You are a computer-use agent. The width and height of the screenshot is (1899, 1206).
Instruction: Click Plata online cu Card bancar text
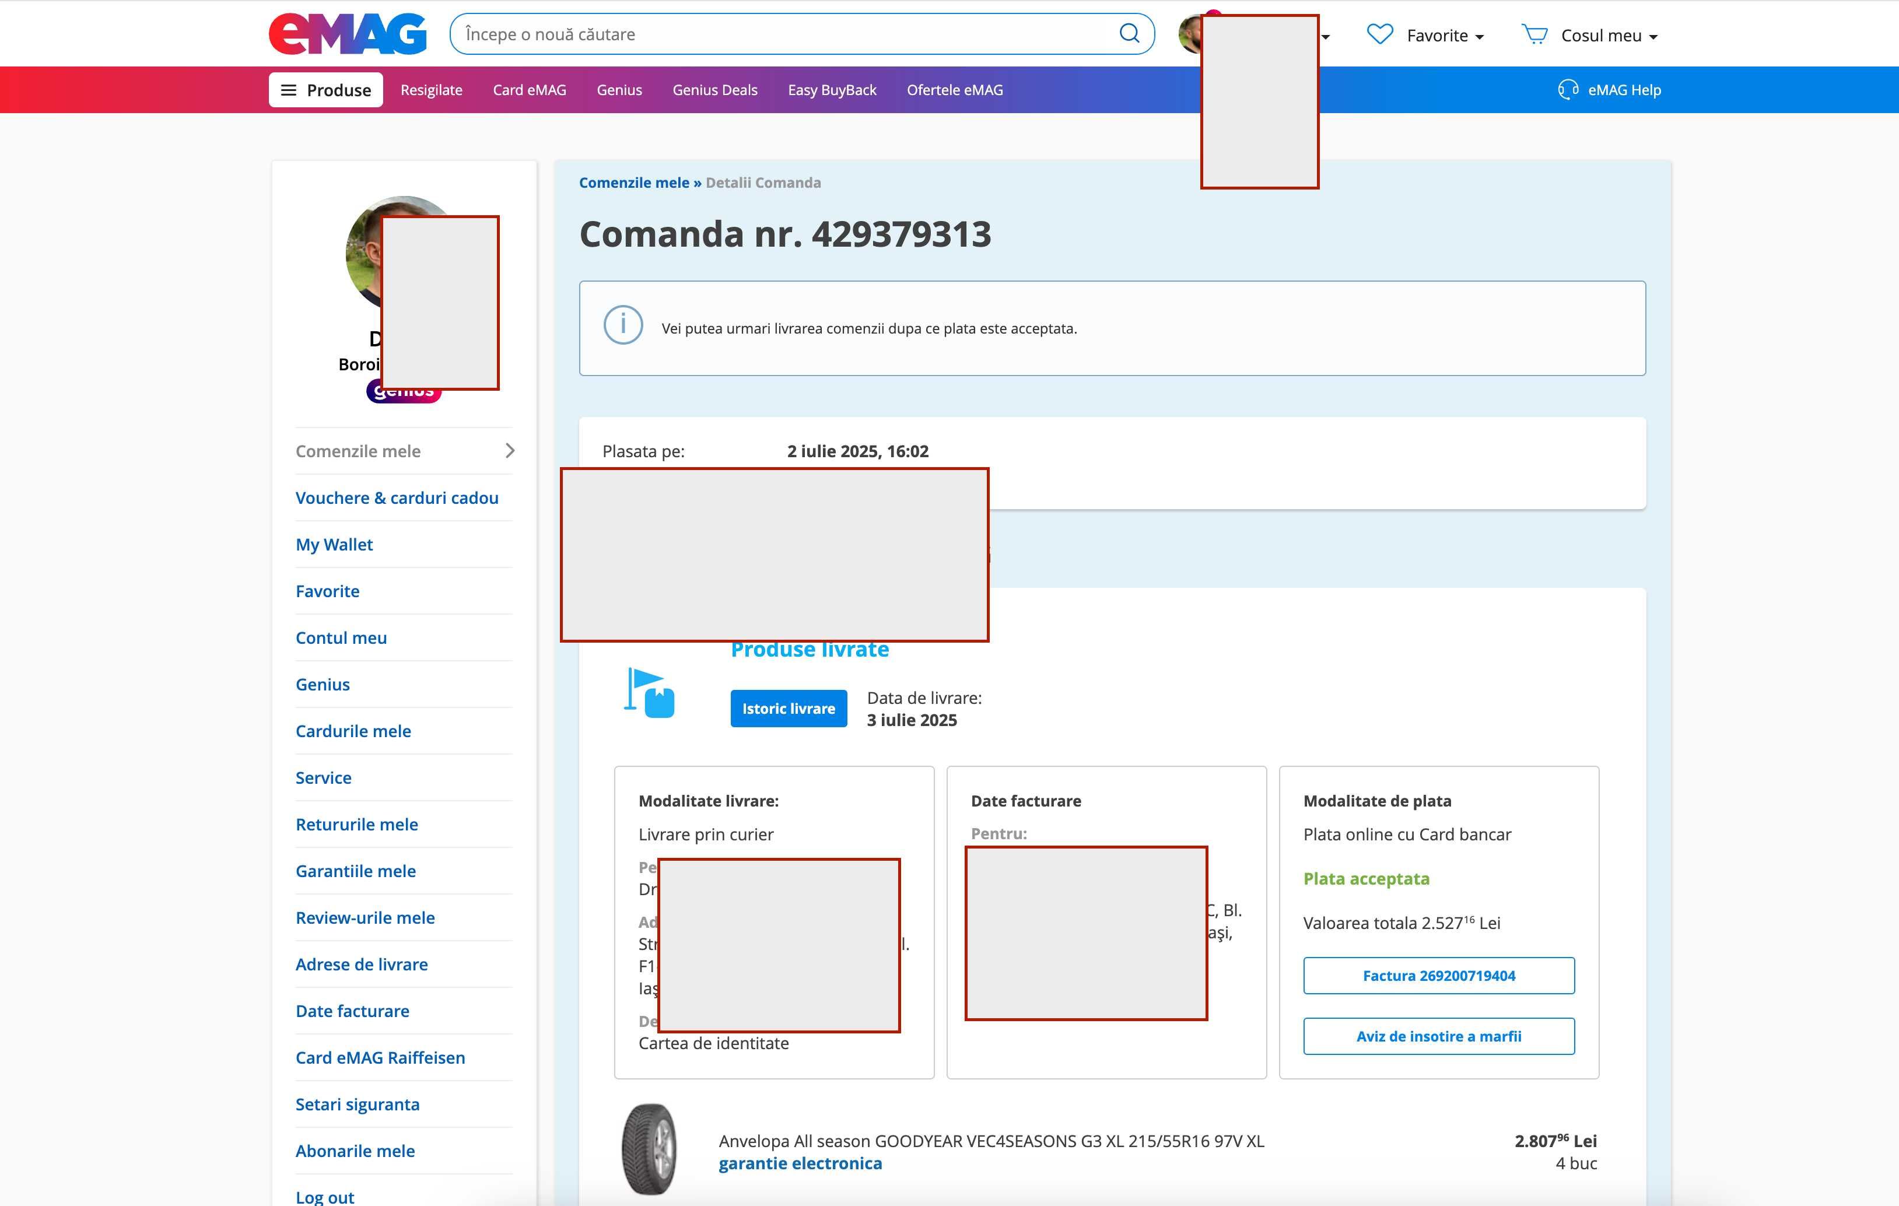(x=1407, y=835)
